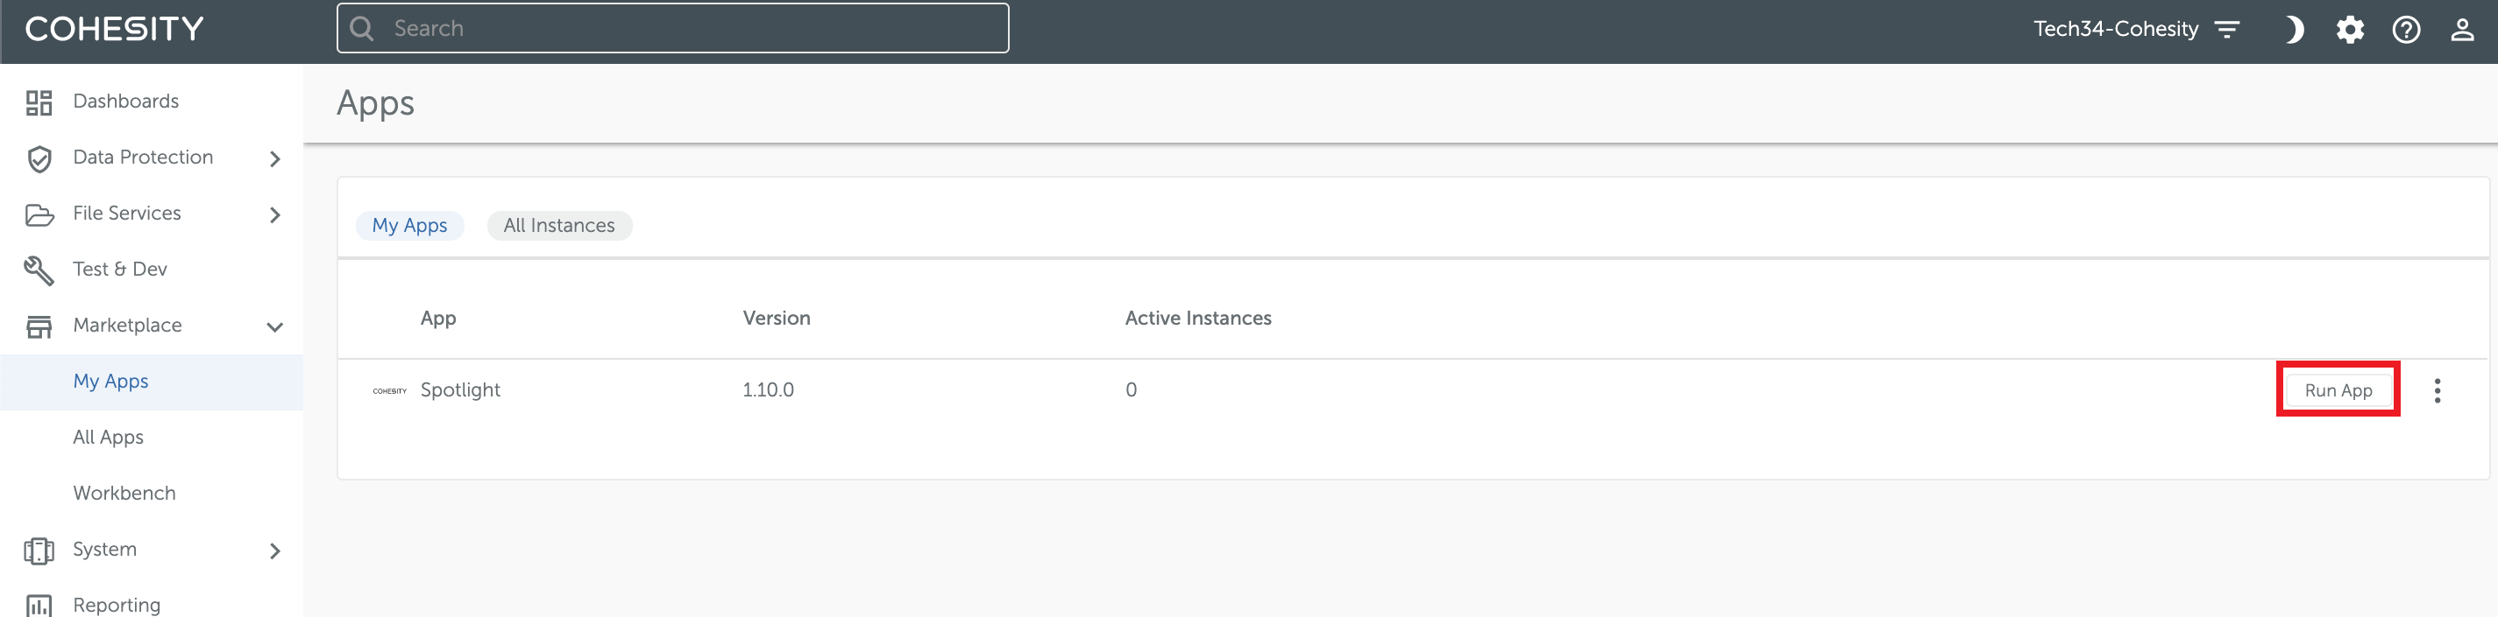Open the Tech34-Cohesity cluster filter dropdown

click(x=2227, y=30)
